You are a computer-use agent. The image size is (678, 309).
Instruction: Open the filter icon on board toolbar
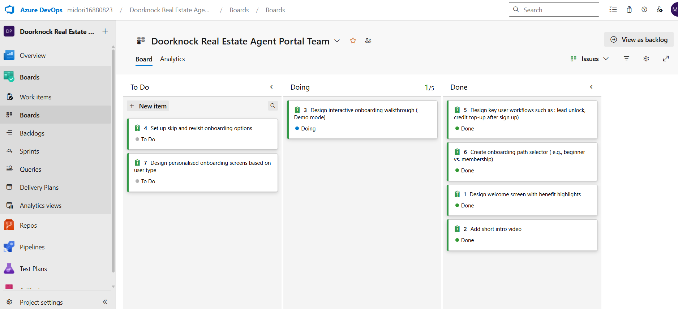click(627, 59)
